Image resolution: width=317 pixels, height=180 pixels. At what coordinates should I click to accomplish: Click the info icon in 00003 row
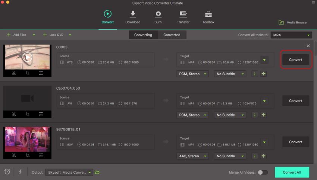pos(255,74)
